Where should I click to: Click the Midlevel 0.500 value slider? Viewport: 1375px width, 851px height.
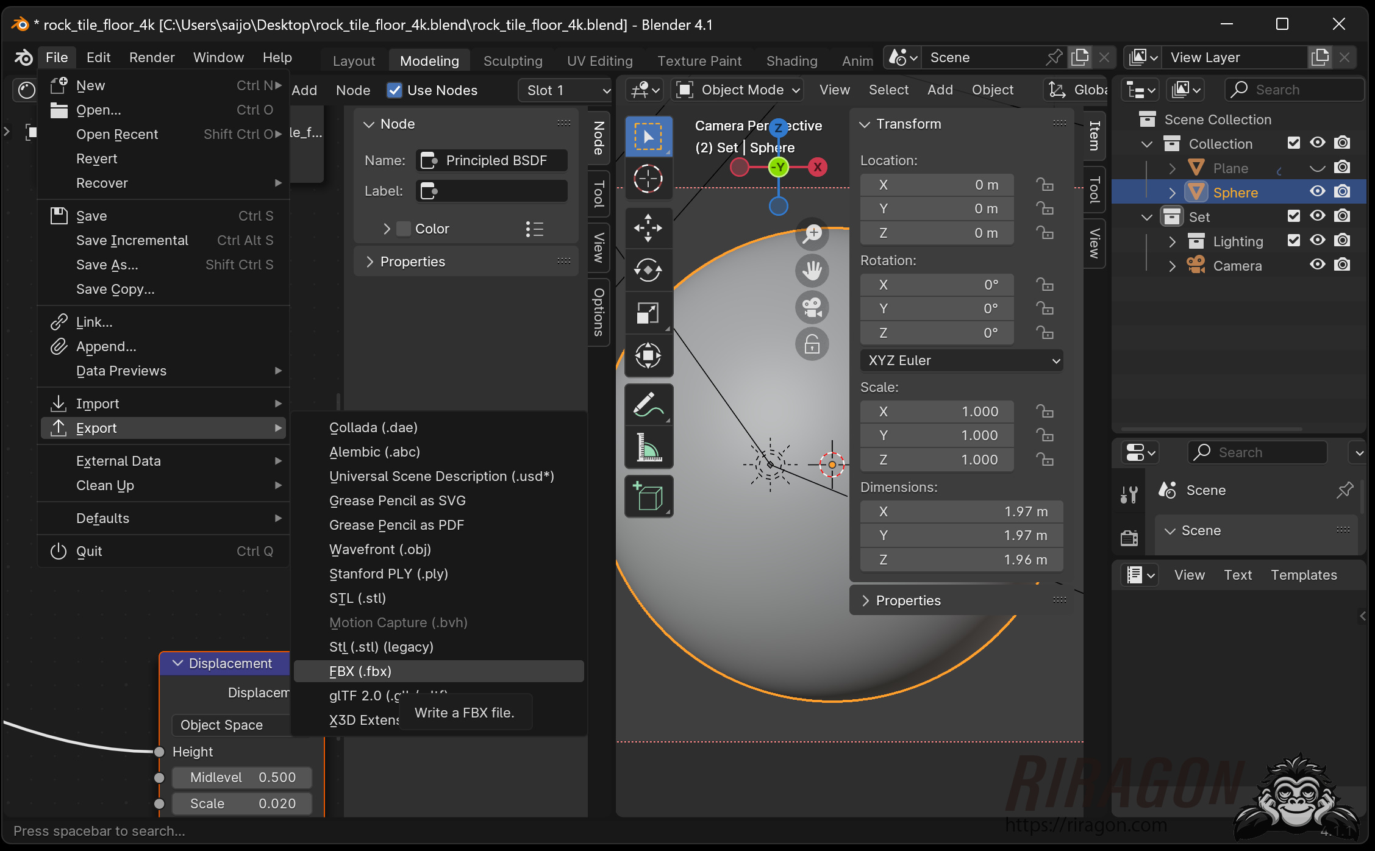[242, 777]
